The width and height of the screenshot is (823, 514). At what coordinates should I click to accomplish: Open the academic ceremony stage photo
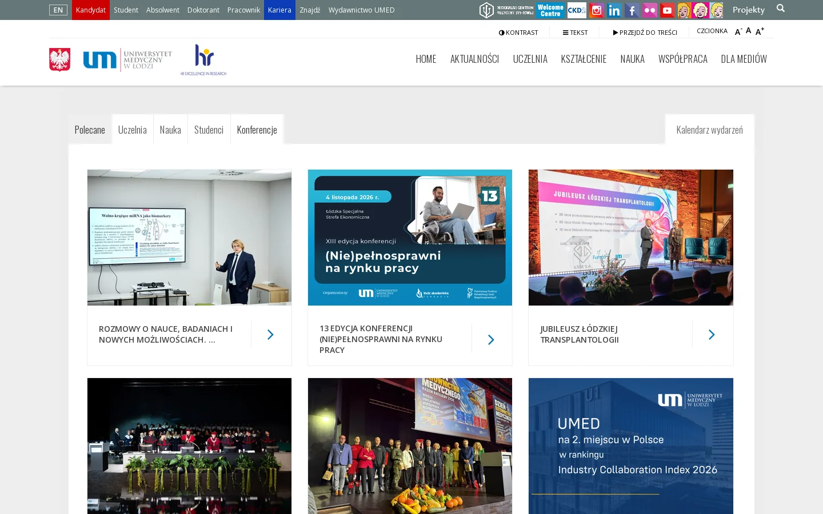click(x=189, y=446)
